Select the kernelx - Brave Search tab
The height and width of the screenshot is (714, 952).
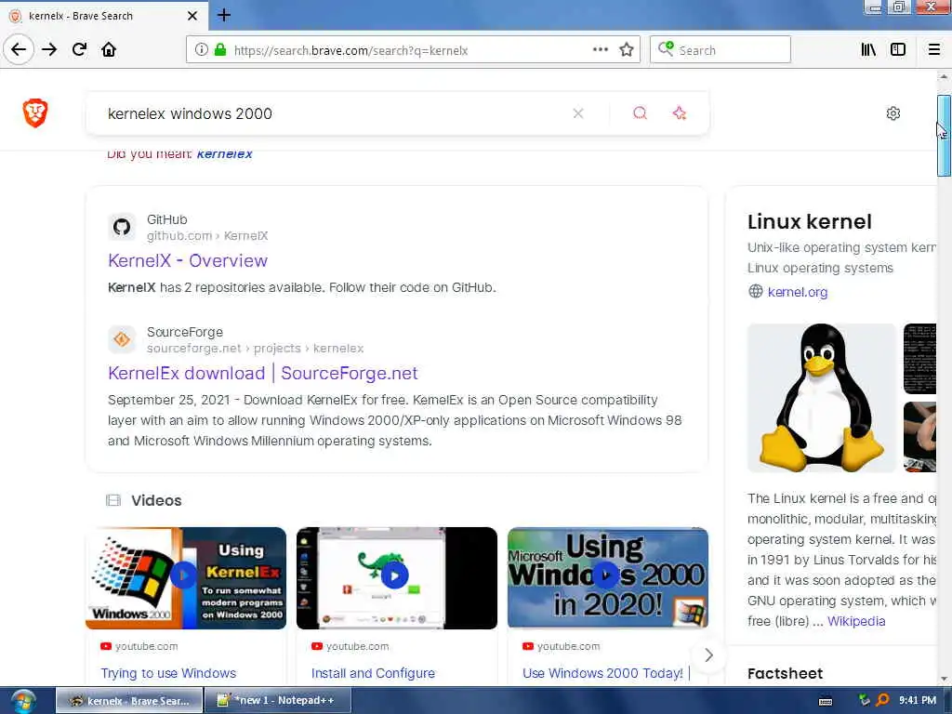click(x=104, y=16)
